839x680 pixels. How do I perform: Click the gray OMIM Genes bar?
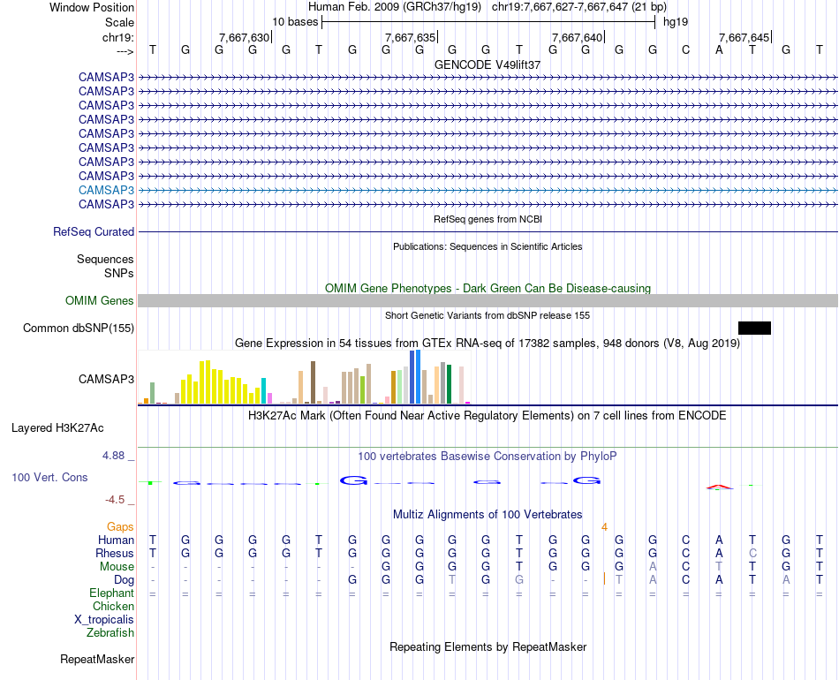[488, 300]
